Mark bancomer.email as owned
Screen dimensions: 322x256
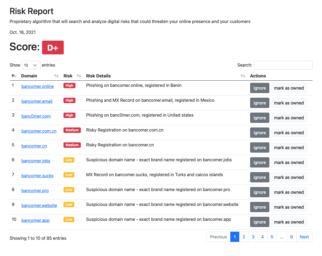pyautogui.click(x=289, y=103)
